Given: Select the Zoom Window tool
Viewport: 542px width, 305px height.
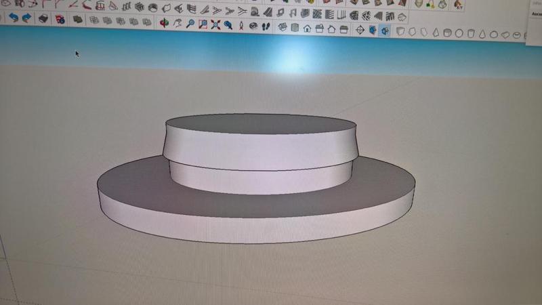Looking at the screenshot, I should (203, 24).
